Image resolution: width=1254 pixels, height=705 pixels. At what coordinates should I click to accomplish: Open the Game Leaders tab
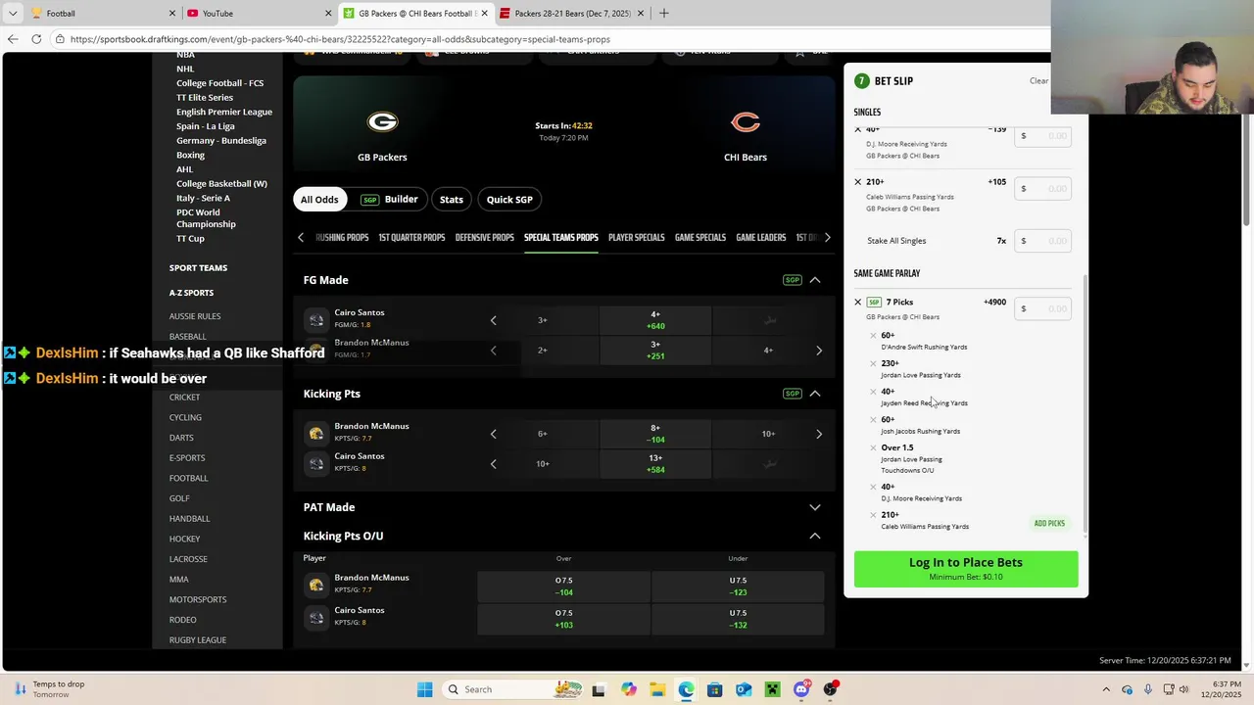761,238
